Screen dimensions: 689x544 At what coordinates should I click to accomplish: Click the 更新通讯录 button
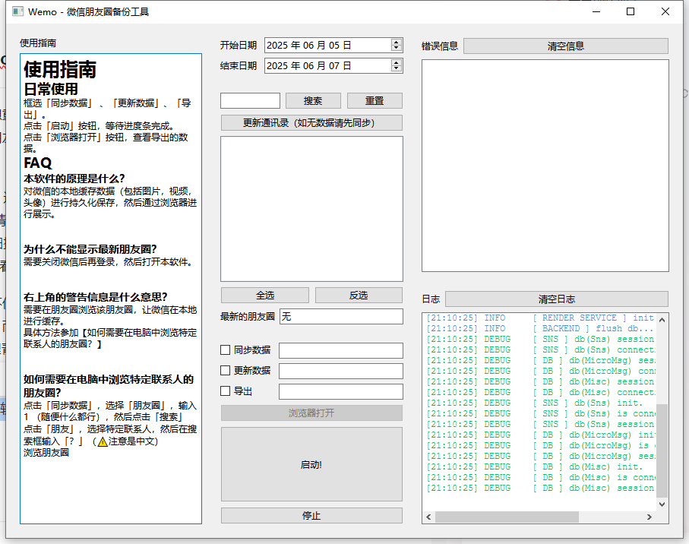311,122
